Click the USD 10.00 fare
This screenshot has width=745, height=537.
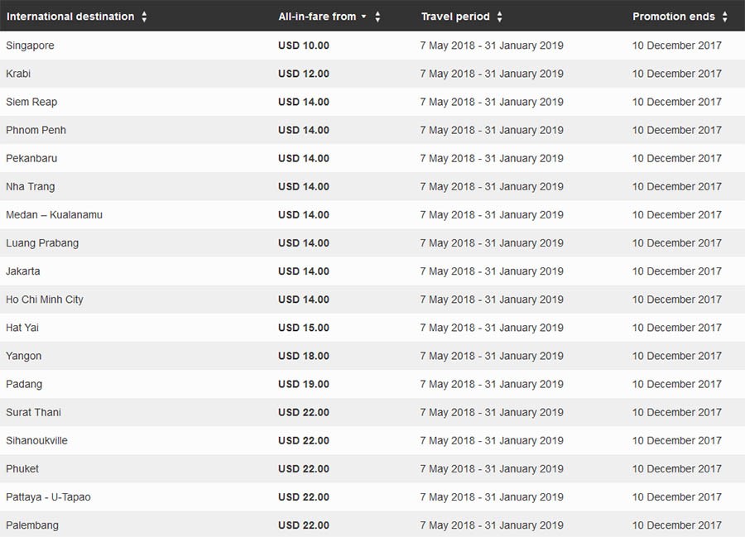pos(303,46)
